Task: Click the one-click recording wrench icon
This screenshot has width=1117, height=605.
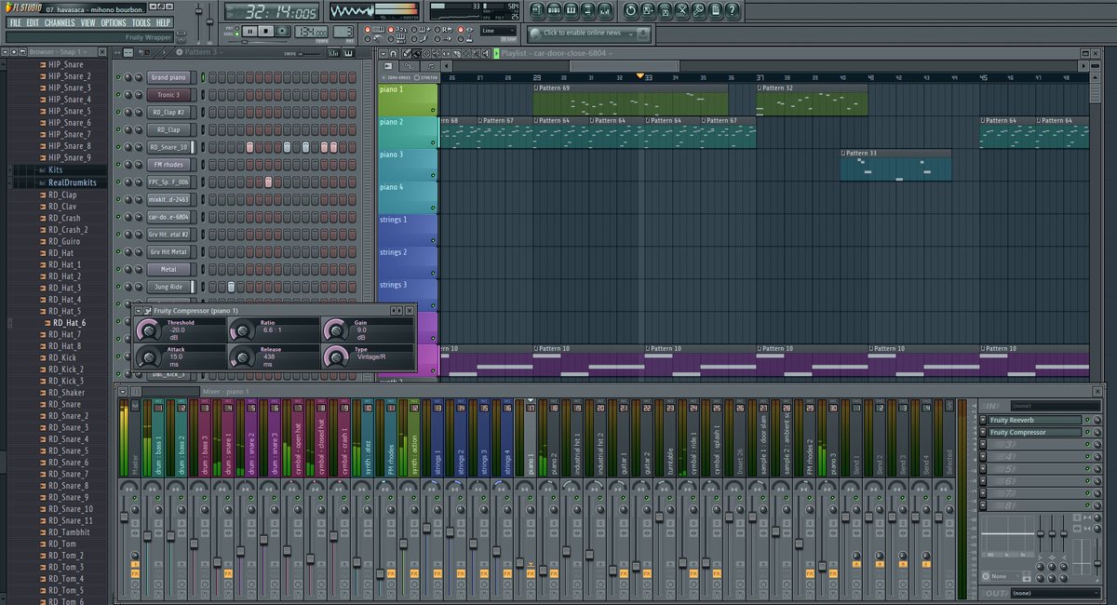Action: 698,10
